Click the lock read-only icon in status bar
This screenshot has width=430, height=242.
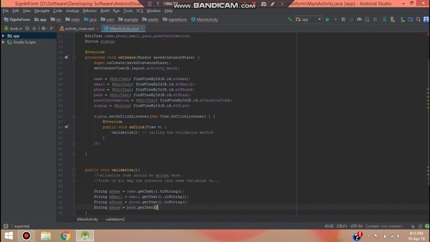413,226
